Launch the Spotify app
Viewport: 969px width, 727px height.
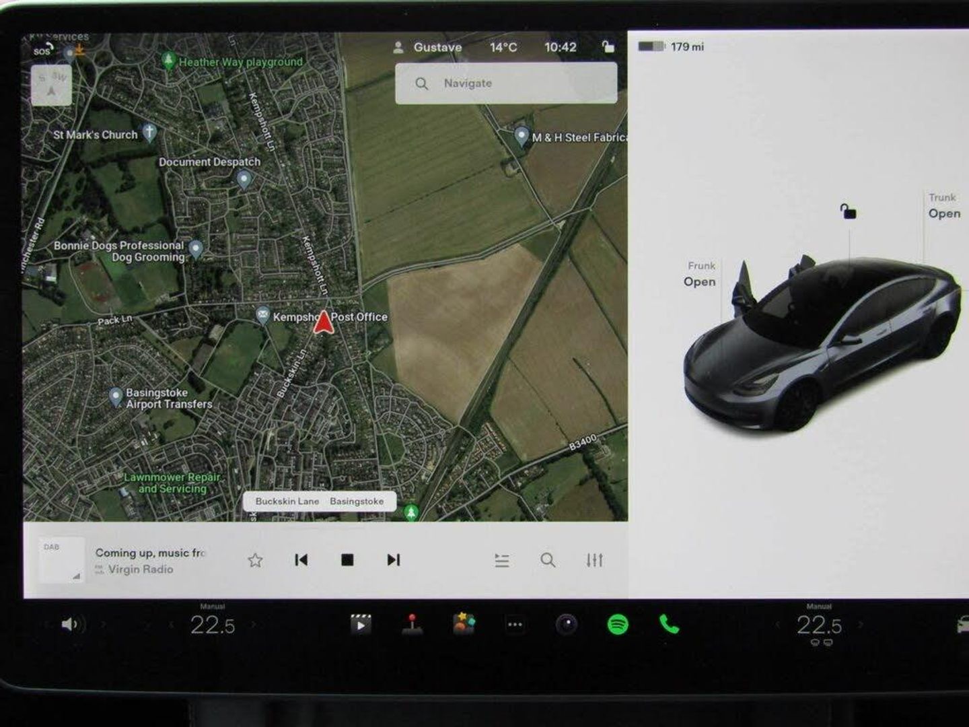click(x=618, y=625)
